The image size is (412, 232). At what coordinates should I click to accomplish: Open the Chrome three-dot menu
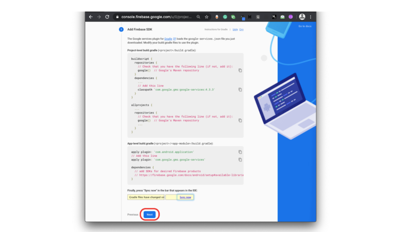311,17
